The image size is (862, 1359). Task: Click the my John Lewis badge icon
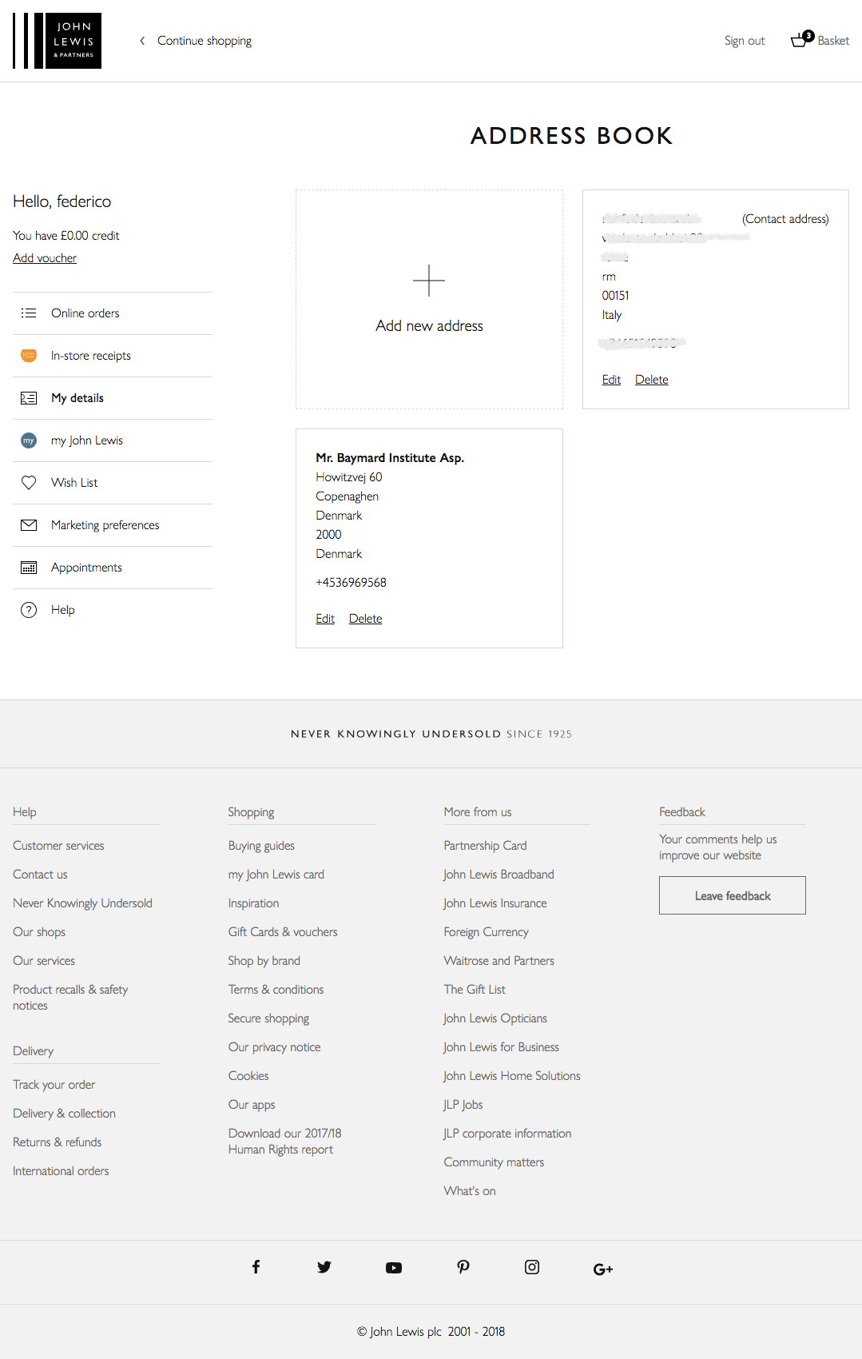(29, 440)
